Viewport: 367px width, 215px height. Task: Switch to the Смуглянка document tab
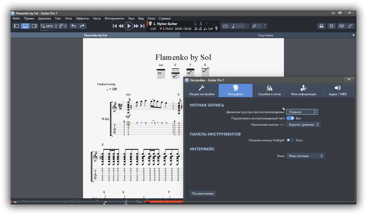click(266, 35)
